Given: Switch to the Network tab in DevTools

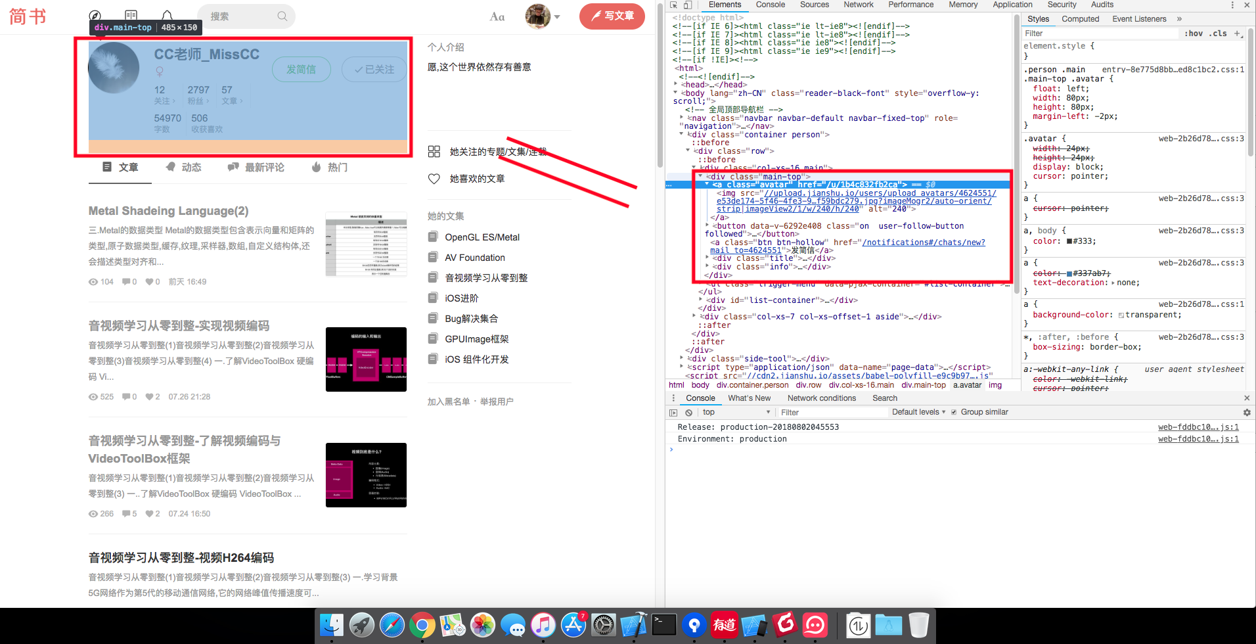Looking at the screenshot, I should (x=859, y=5).
